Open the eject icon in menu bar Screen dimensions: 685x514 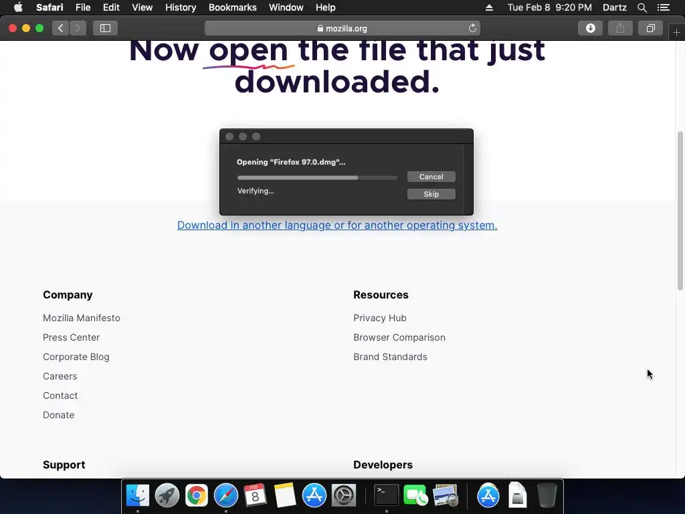point(489,7)
